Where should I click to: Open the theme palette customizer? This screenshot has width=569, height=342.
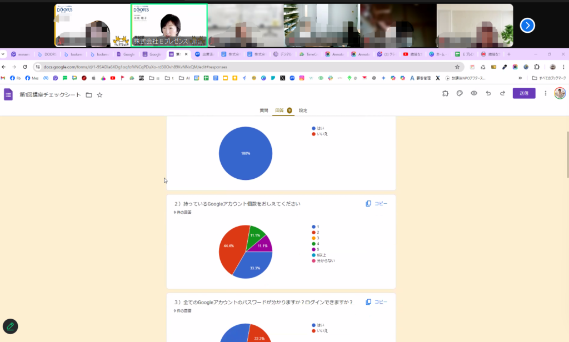(460, 93)
